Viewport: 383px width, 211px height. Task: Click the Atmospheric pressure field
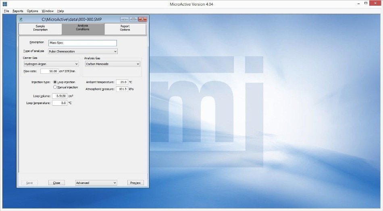click(122, 89)
